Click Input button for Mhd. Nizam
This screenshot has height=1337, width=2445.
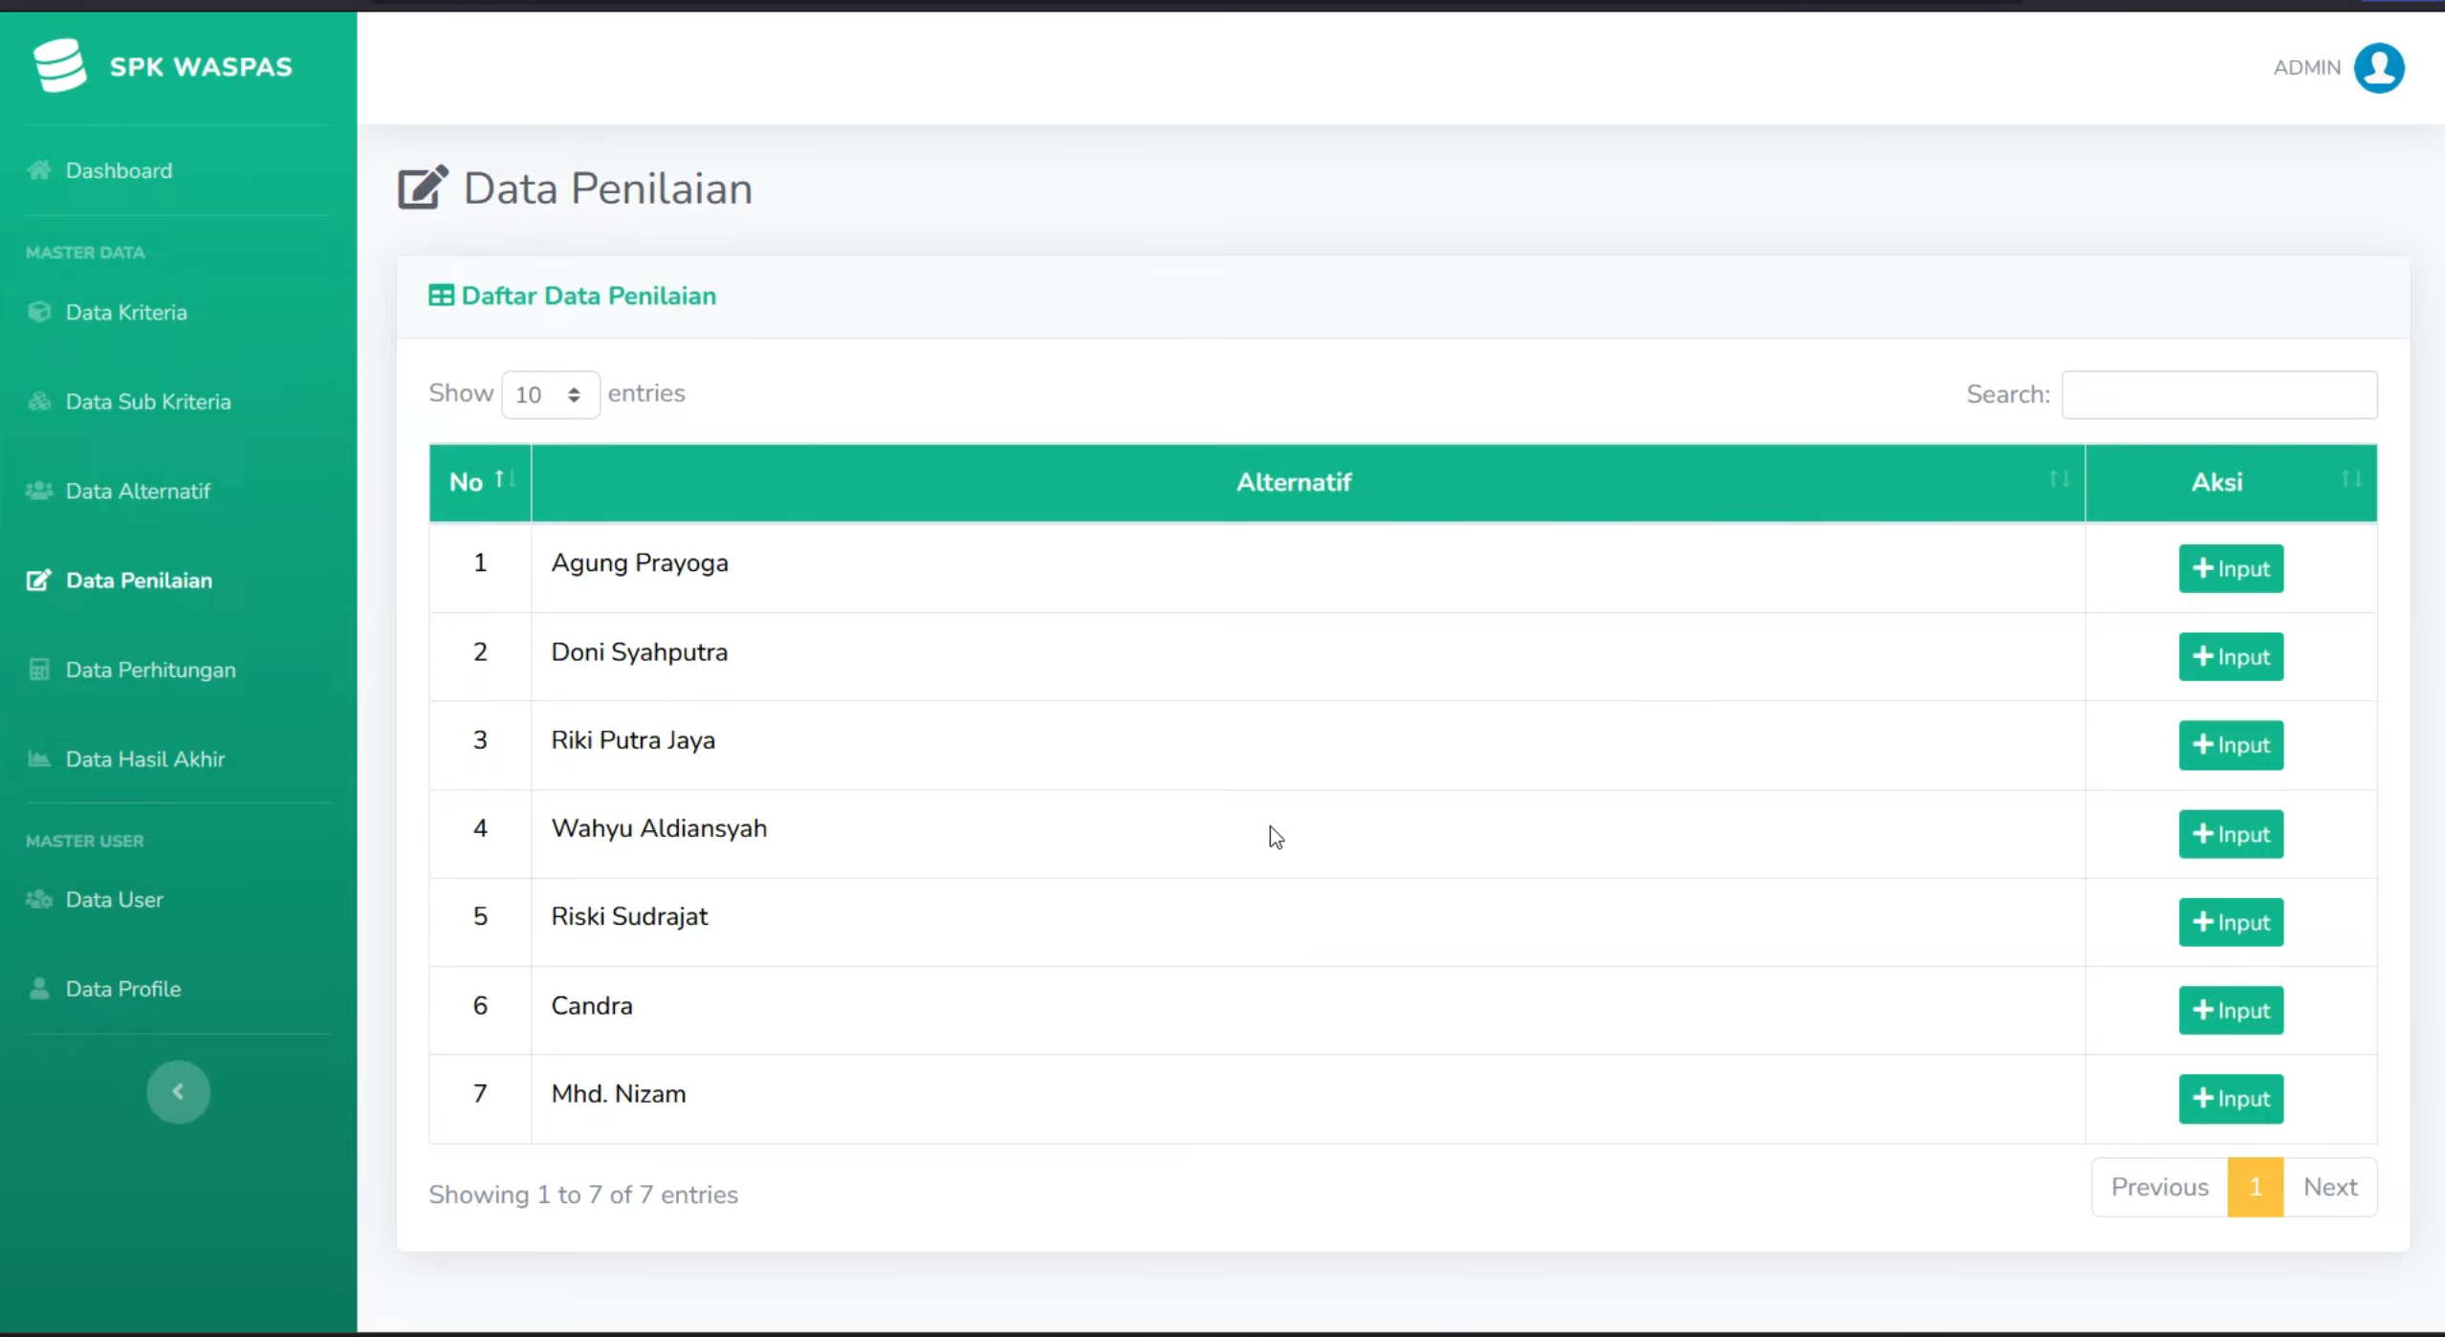click(2231, 1098)
